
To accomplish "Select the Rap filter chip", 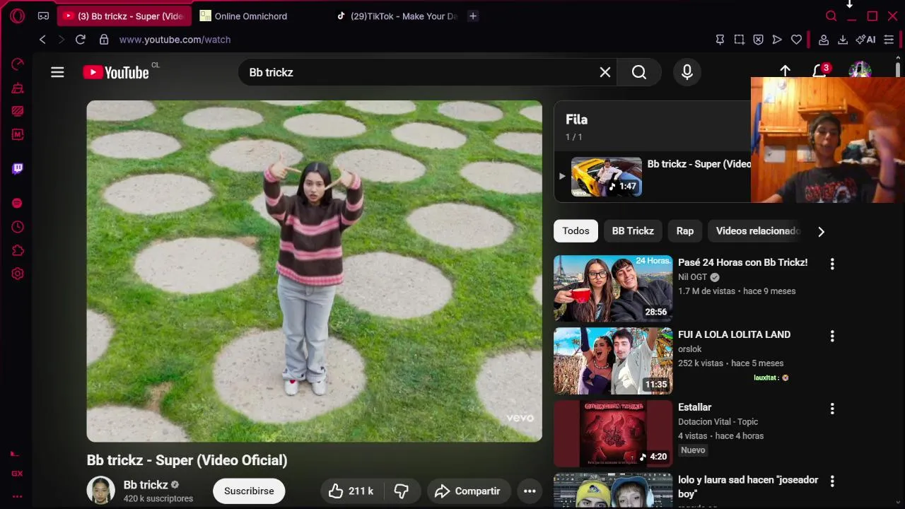I will 685,230.
